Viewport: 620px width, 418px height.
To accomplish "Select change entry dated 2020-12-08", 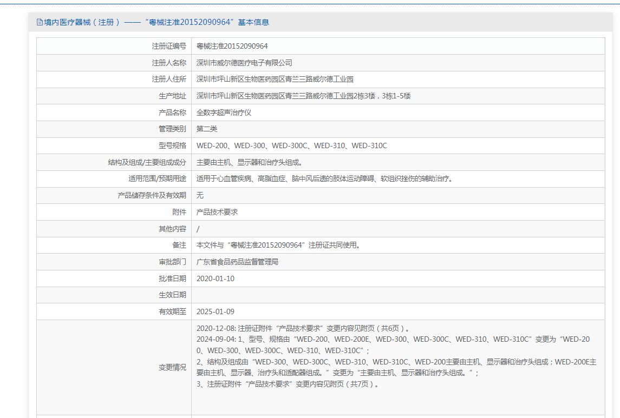I will click(x=304, y=328).
